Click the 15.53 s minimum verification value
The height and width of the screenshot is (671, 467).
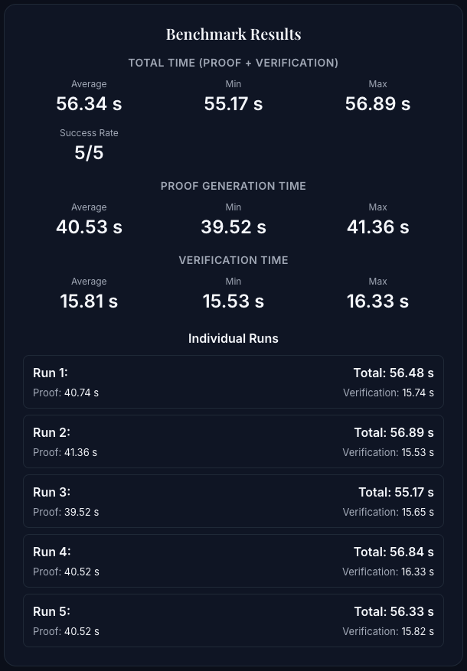233,301
